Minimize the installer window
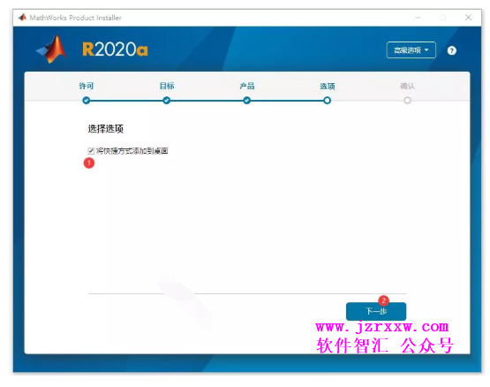Image resolution: width=490 pixels, height=387 pixels. click(x=418, y=18)
